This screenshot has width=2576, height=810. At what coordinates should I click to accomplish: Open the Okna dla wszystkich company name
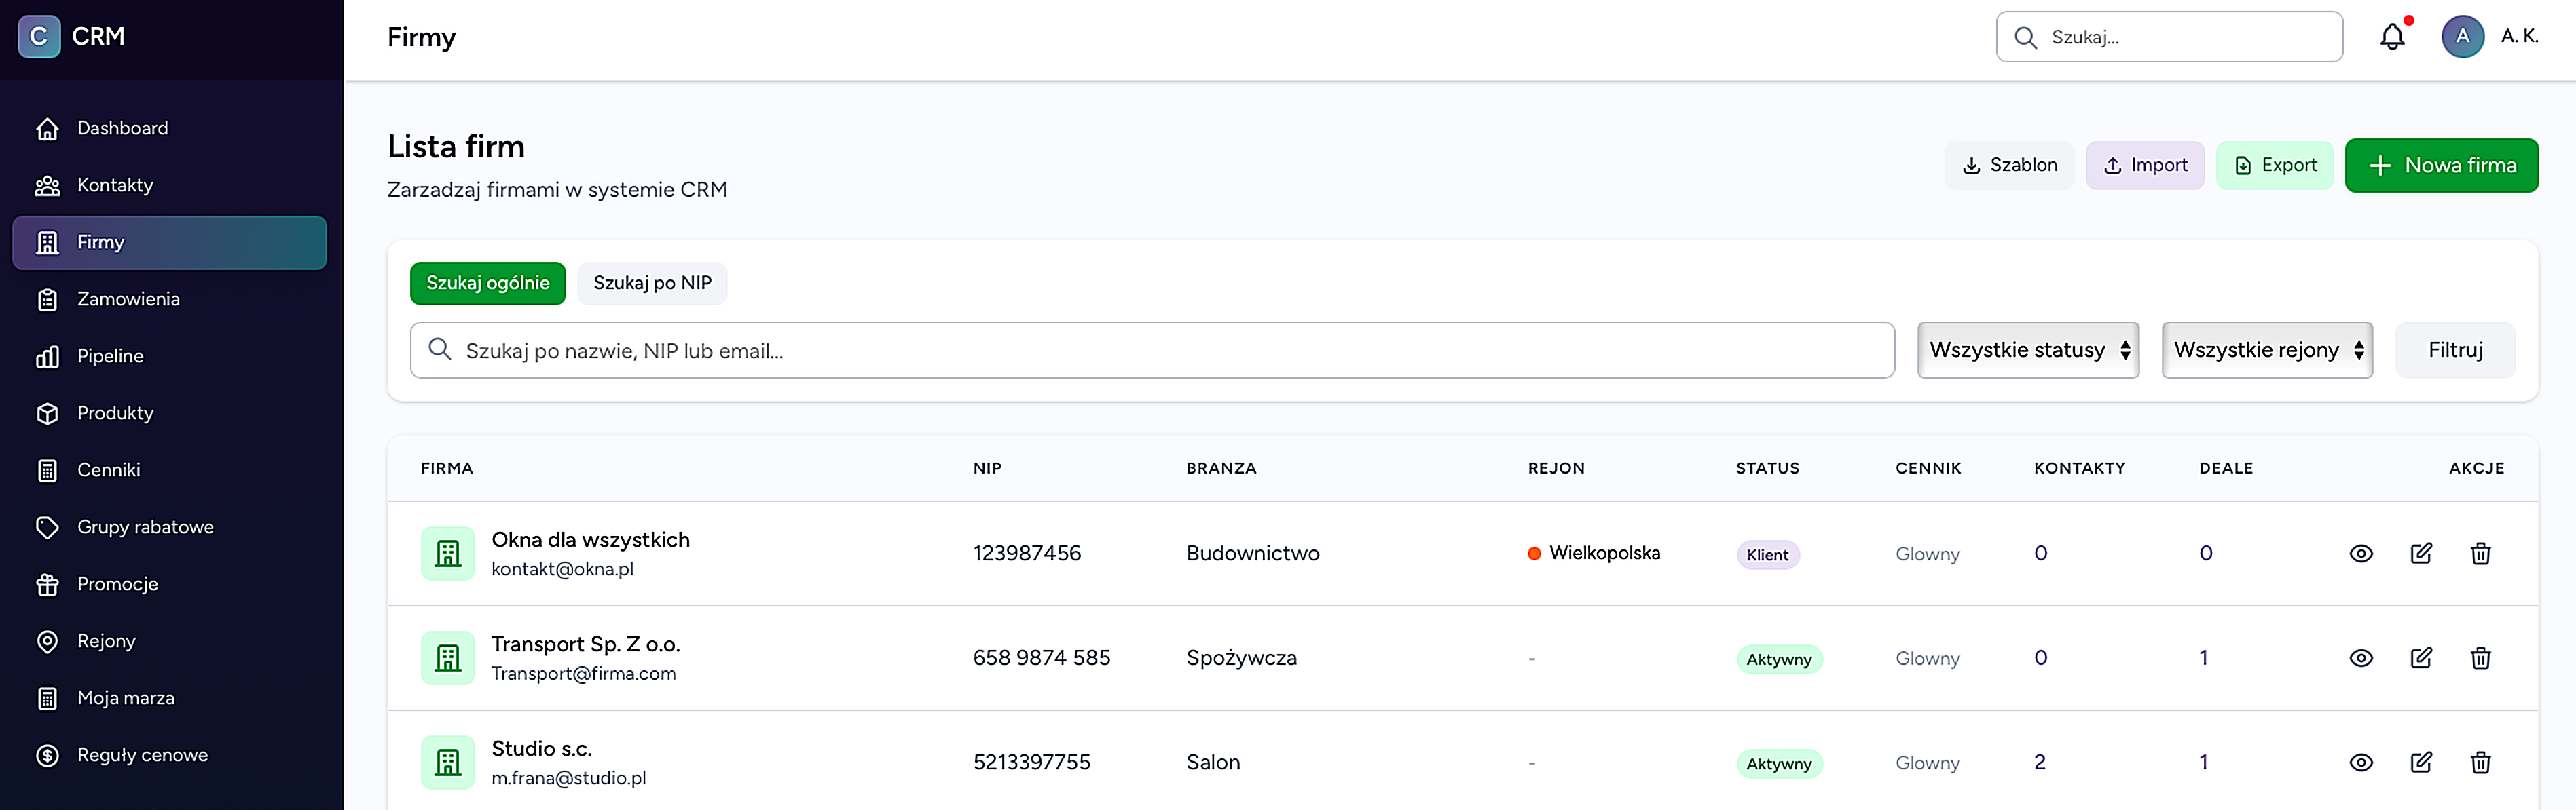coord(590,539)
